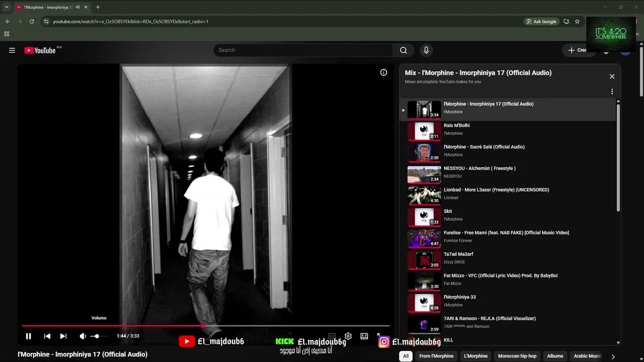Switch the player to theater mode

[364, 336]
